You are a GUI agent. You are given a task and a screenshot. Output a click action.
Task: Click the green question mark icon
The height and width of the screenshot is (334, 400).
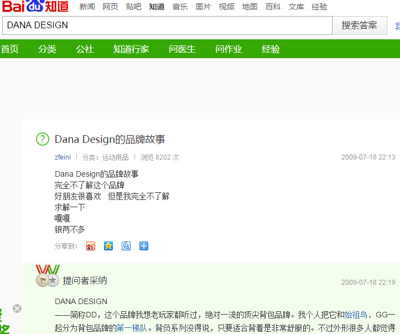click(43, 139)
